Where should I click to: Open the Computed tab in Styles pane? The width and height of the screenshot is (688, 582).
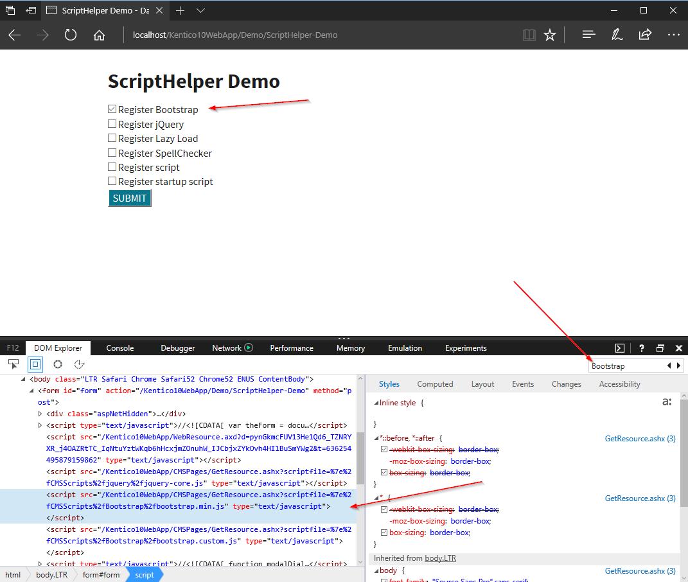[435, 384]
